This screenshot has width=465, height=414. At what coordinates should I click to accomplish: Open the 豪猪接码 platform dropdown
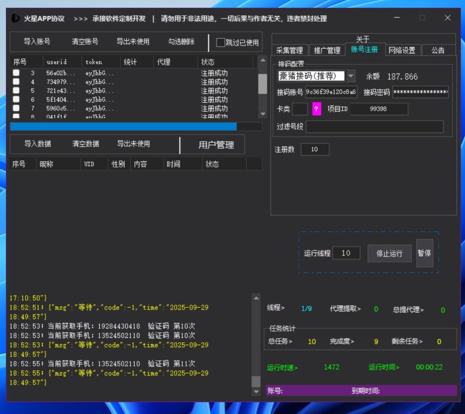click(351, 76)
